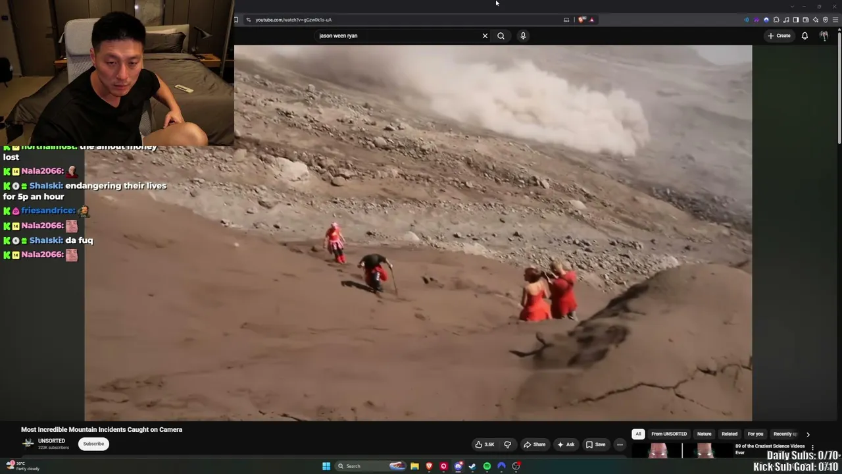The image size is (842, 474).
Task: Select the From UNSORTED chip
Action: (669, 434)
